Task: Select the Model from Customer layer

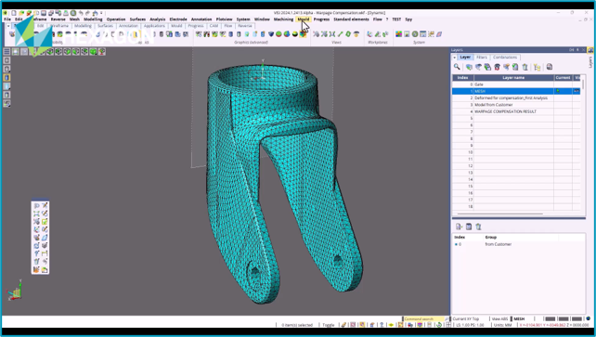Action: click(x=516, y=105)
